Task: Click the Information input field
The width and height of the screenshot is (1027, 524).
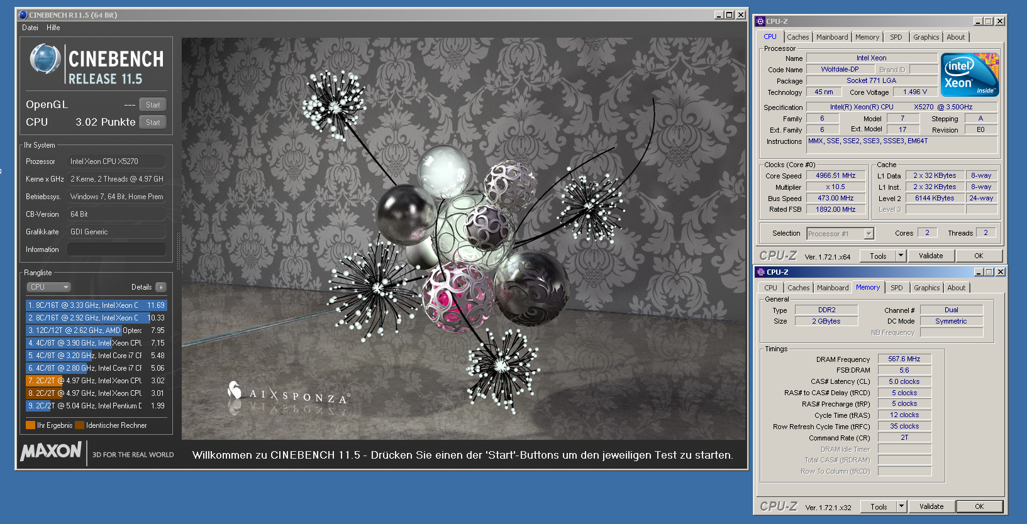Action: click(x=117, y=249)
